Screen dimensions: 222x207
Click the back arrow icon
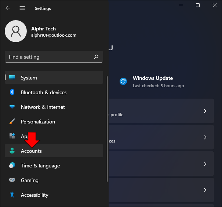tap(8, 8)
